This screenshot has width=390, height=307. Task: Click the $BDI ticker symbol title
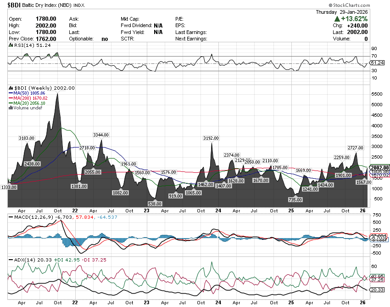14,5
